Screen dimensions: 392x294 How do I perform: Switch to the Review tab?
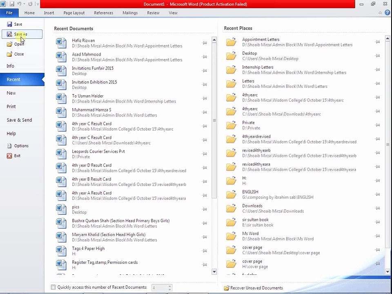(x=153, y=13)
